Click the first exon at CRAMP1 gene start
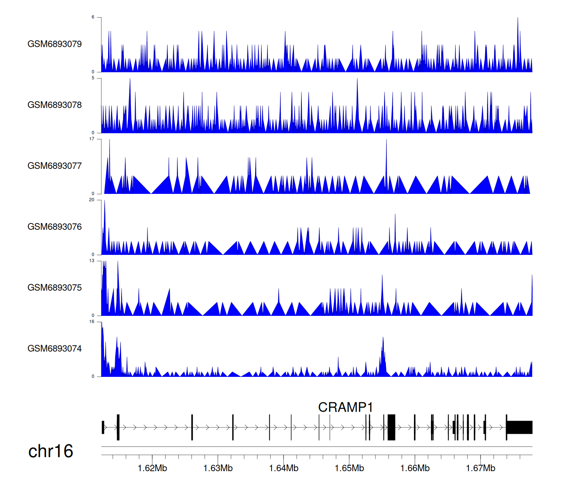561x494 pixels. tap(103, 427)
